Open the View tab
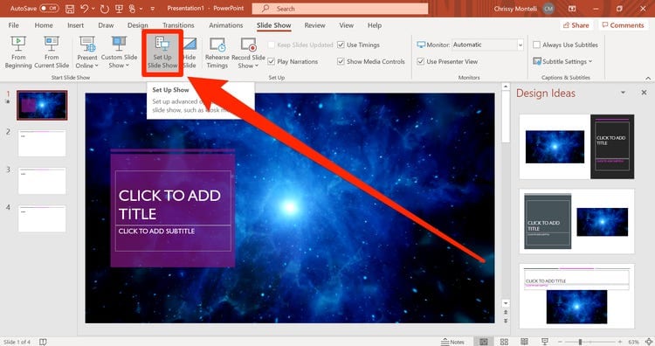 pyautogui.click(x=347, y=25)
